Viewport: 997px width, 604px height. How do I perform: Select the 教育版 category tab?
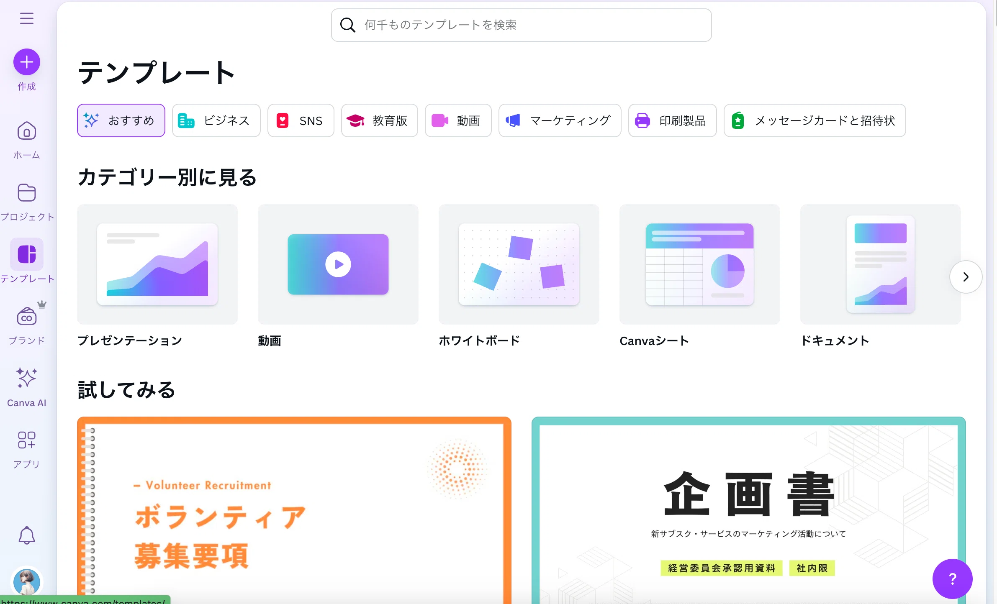point(380,120)
